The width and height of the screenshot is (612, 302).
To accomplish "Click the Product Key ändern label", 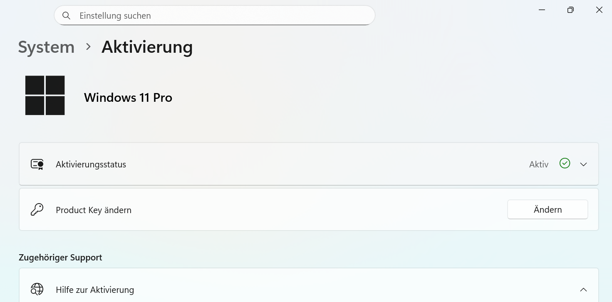I will click(94, 210).
